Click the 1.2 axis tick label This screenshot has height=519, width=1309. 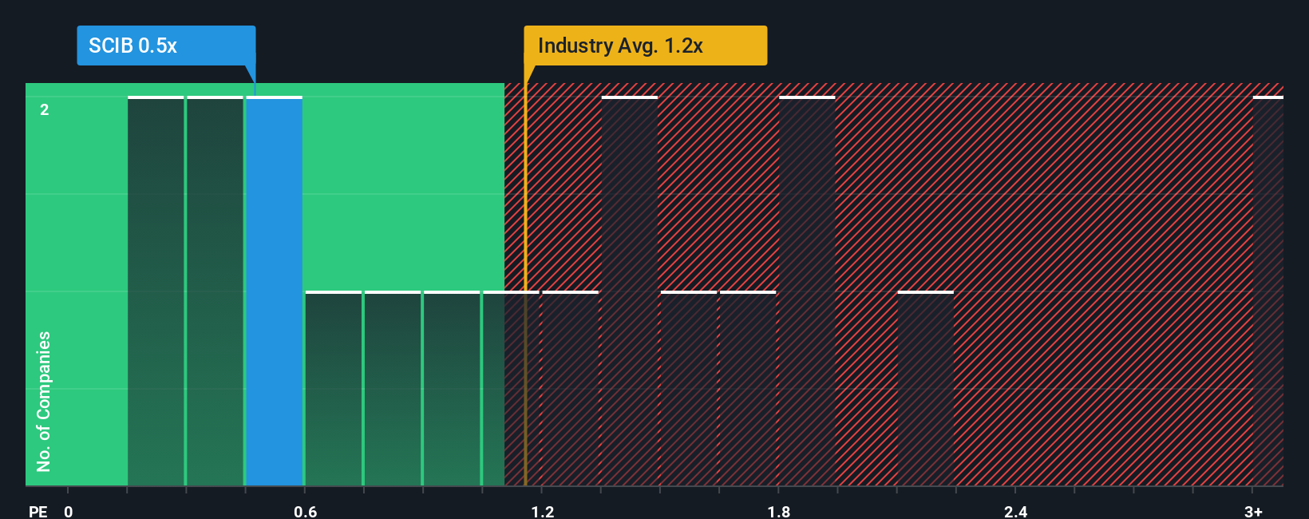pyautogui.click(x=543, y=511)
